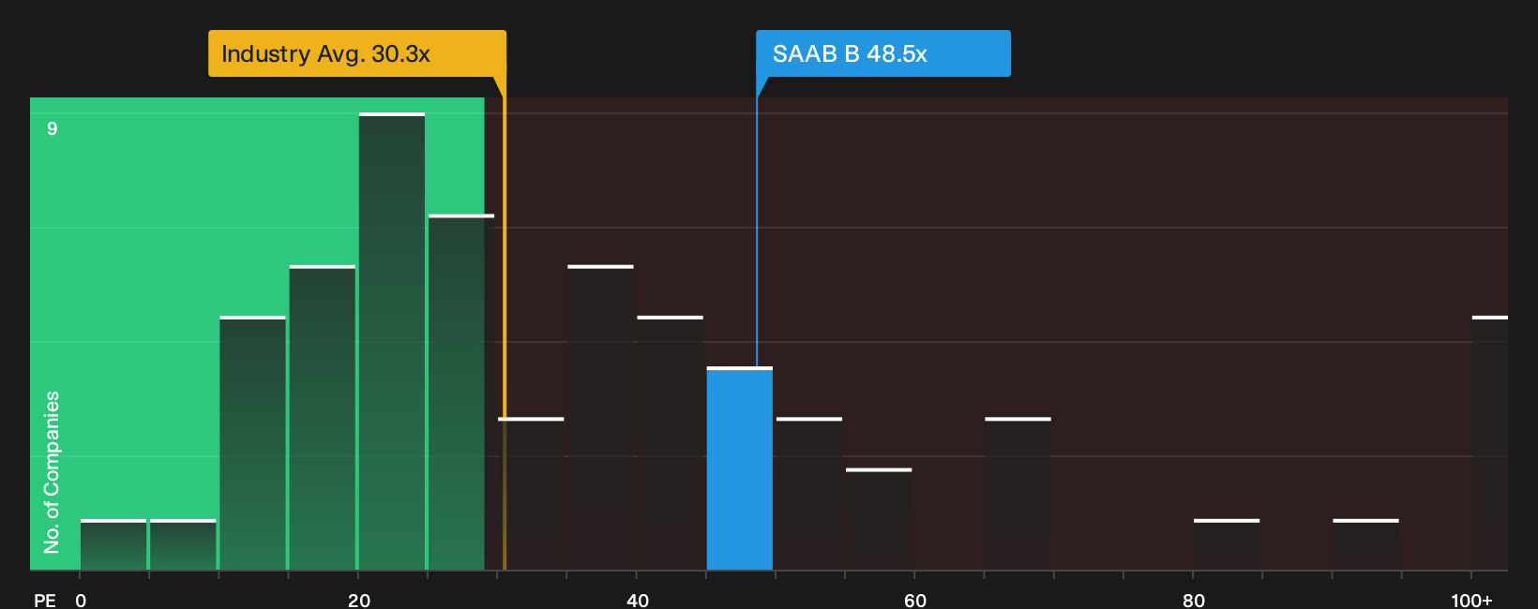This screenshot has height=609, width=1538.
Task: Select the highlighted blue SAAB B bar
Action: click(740, 468)
